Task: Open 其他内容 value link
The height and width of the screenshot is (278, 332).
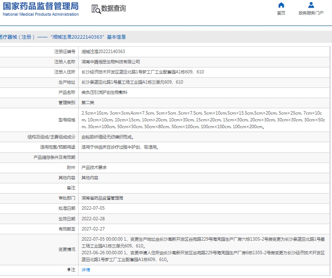Action: click(x=90, y=178)
